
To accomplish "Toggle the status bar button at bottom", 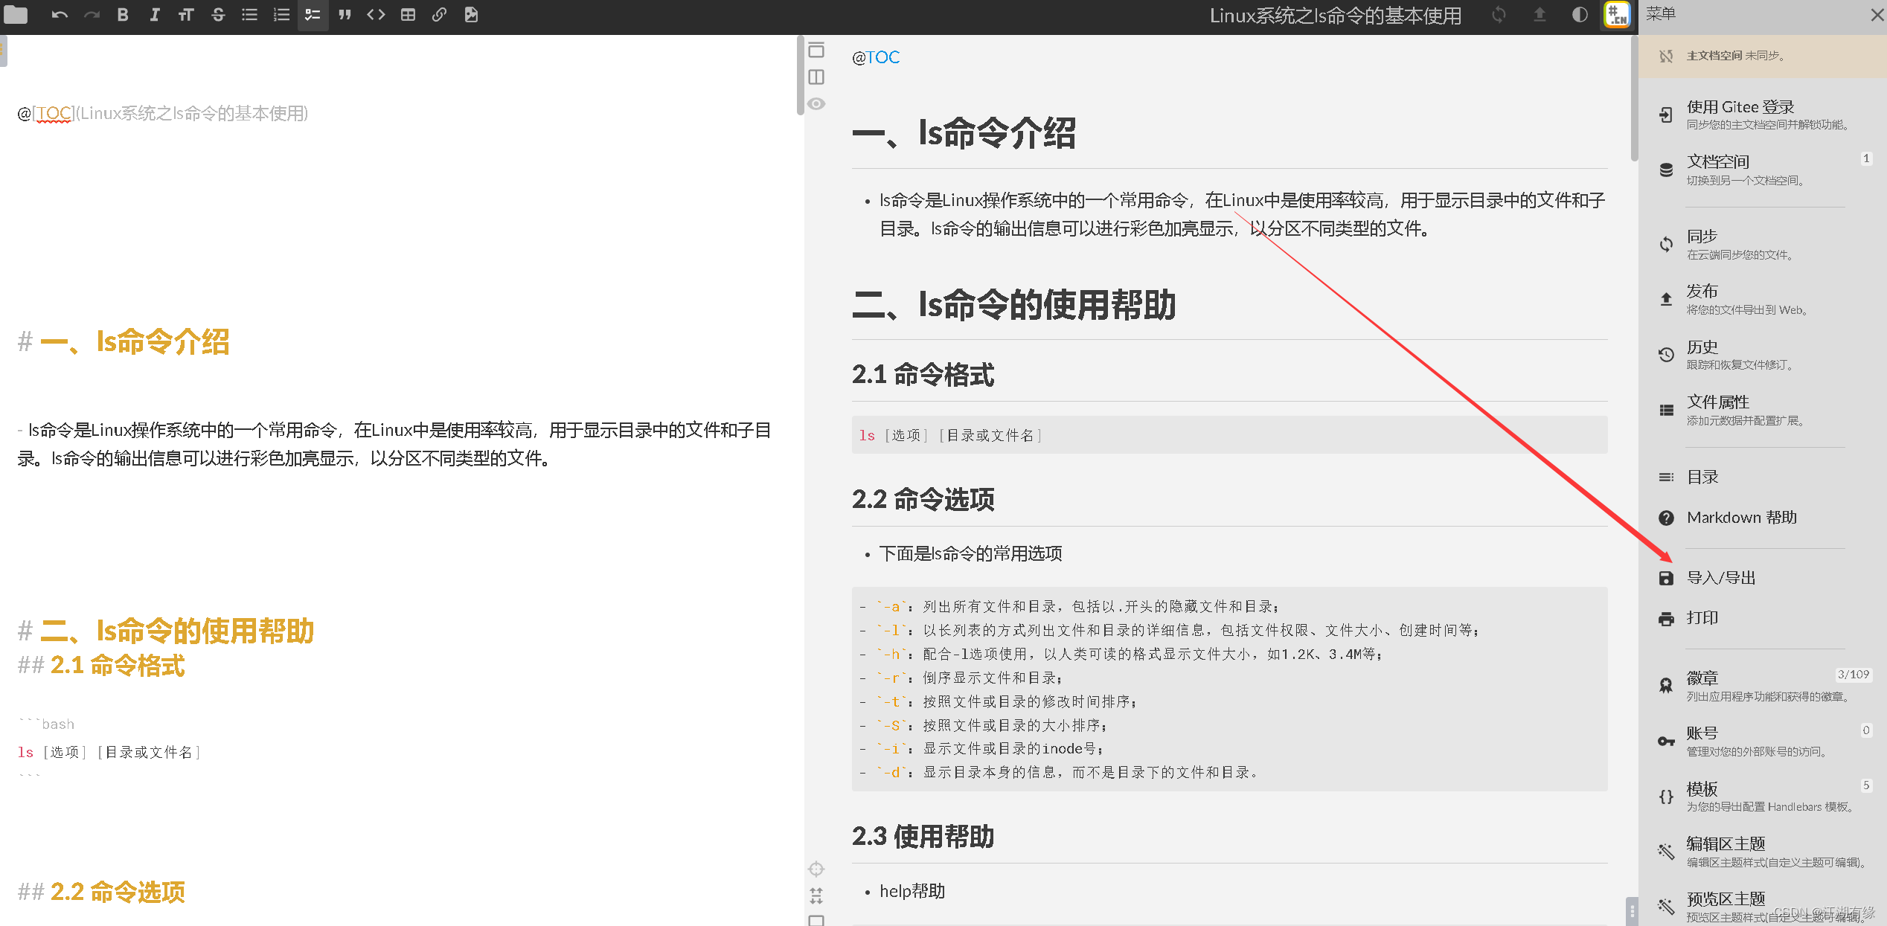I will tap(816, 921).
